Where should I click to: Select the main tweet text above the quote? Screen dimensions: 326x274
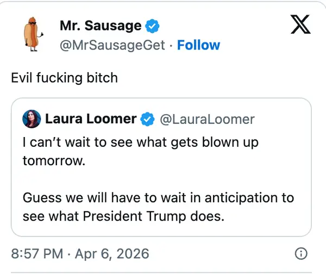click(x=64, y=77)
